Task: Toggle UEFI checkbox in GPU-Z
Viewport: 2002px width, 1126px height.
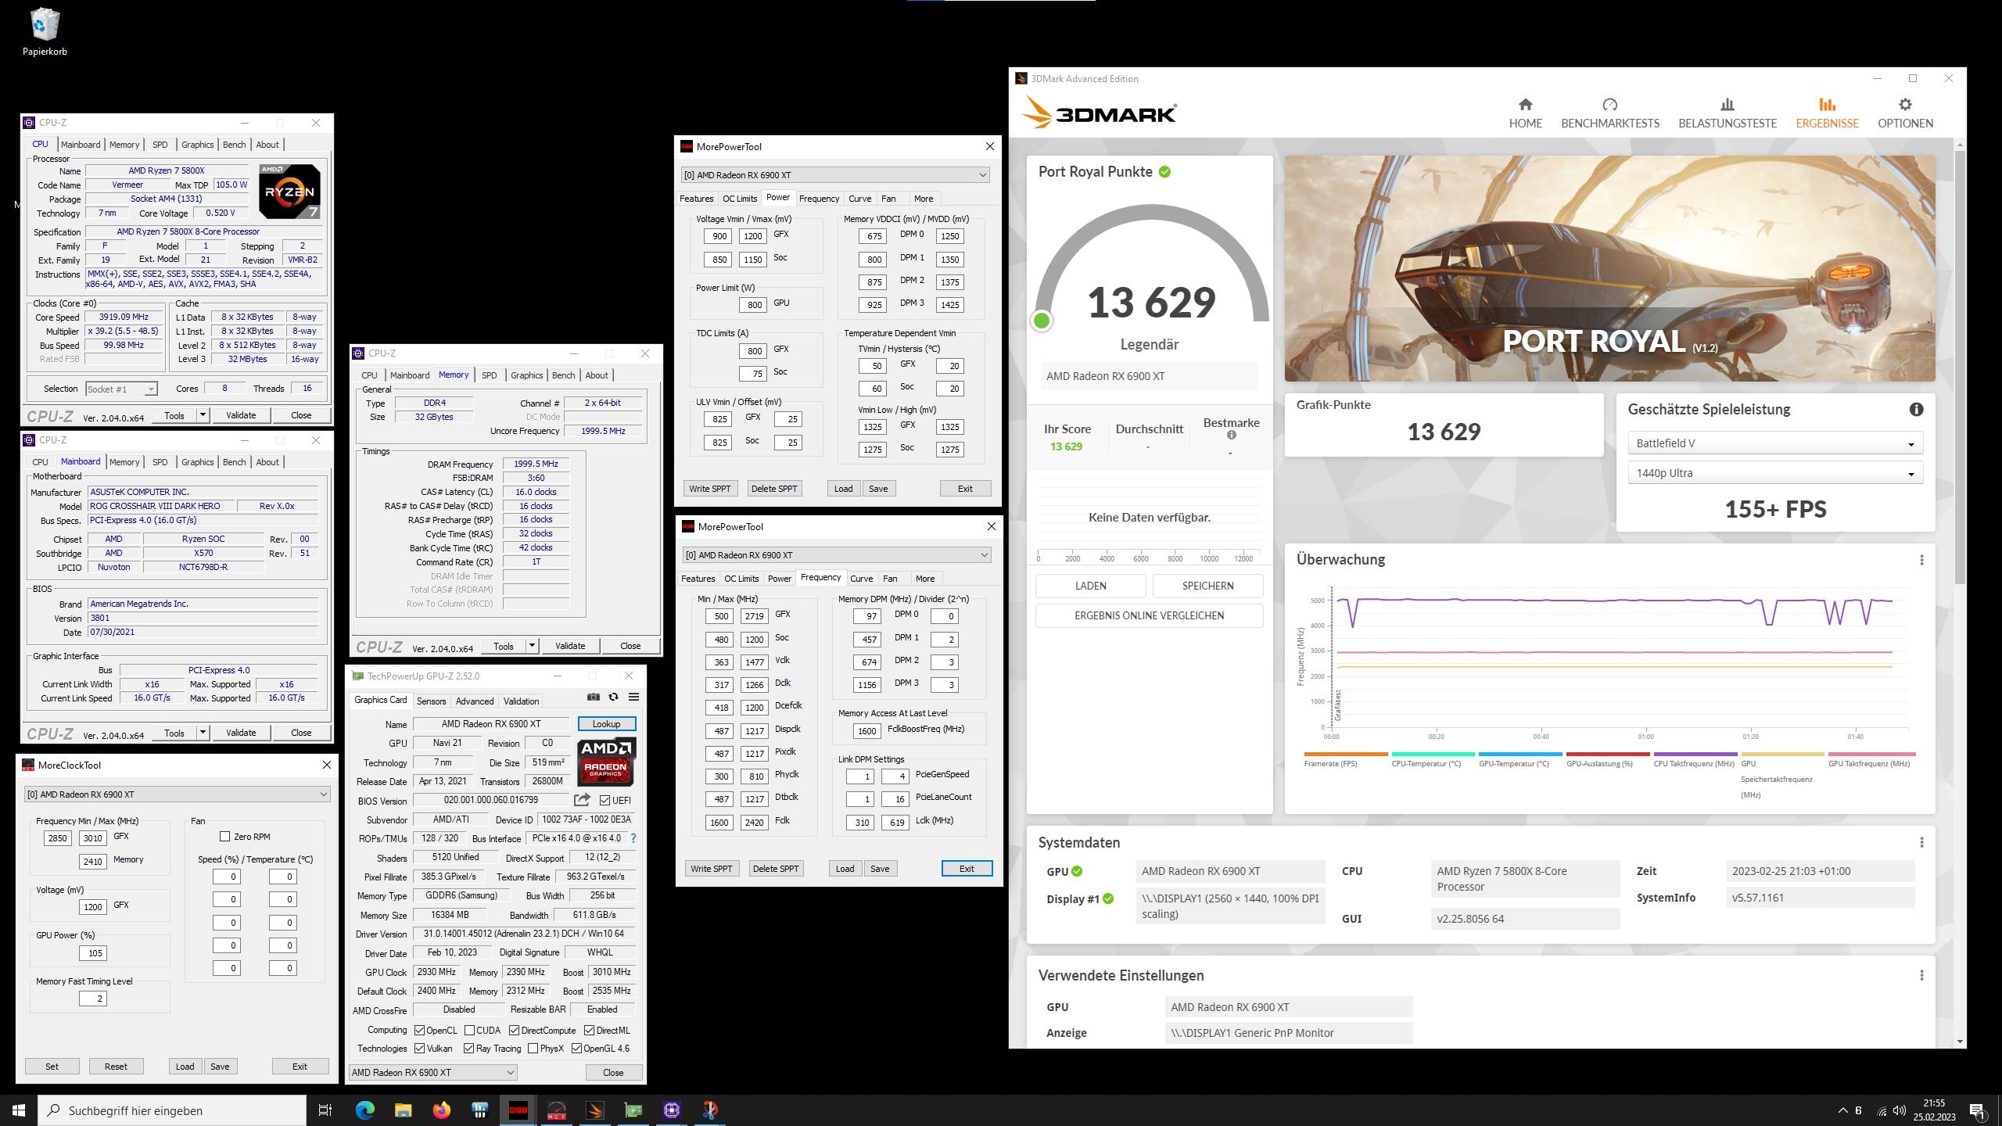Action: [605, 800]
